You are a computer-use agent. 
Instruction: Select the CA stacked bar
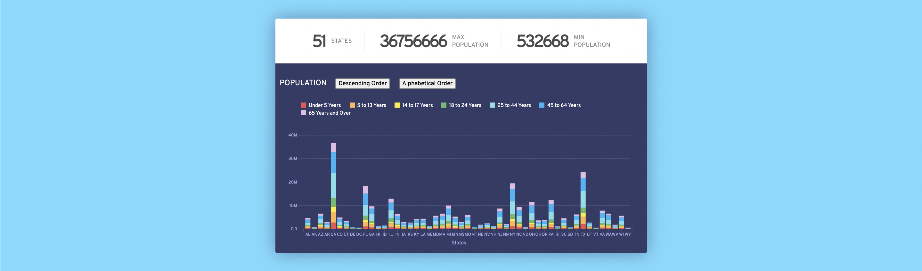click(x=333, y=186)
